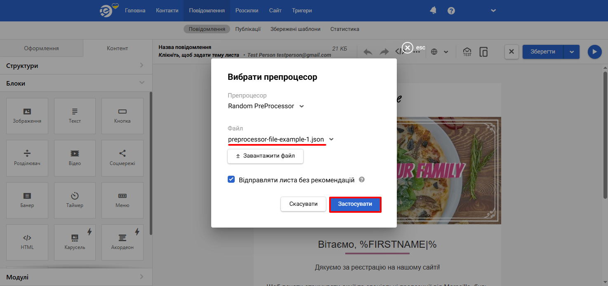
Task: Switch to Публікації sub-tab
Action: (x=248, y=29)
